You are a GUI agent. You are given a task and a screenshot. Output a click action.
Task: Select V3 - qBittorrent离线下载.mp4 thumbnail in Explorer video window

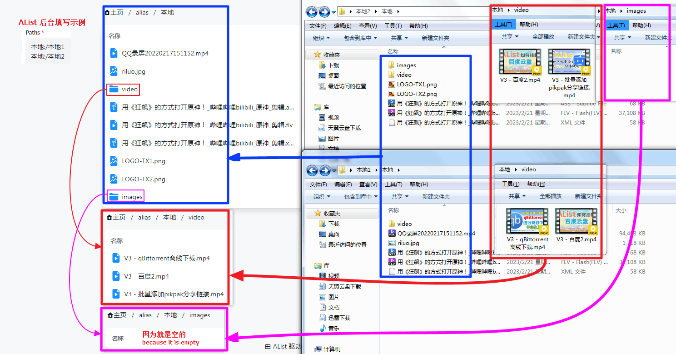527,229
